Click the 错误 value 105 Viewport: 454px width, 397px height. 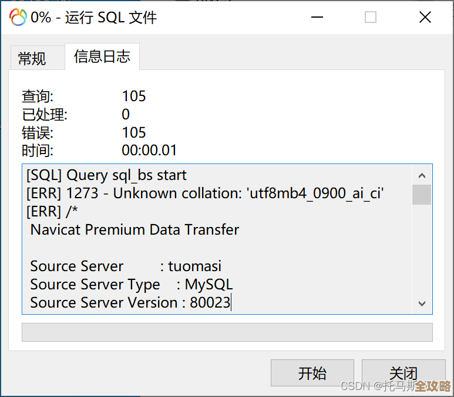[134, 132]
